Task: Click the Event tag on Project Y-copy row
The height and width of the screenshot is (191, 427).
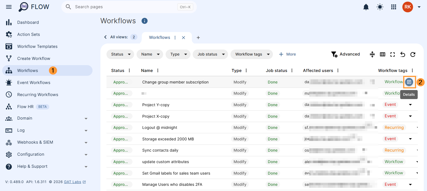Action: (x=390, y=105)
